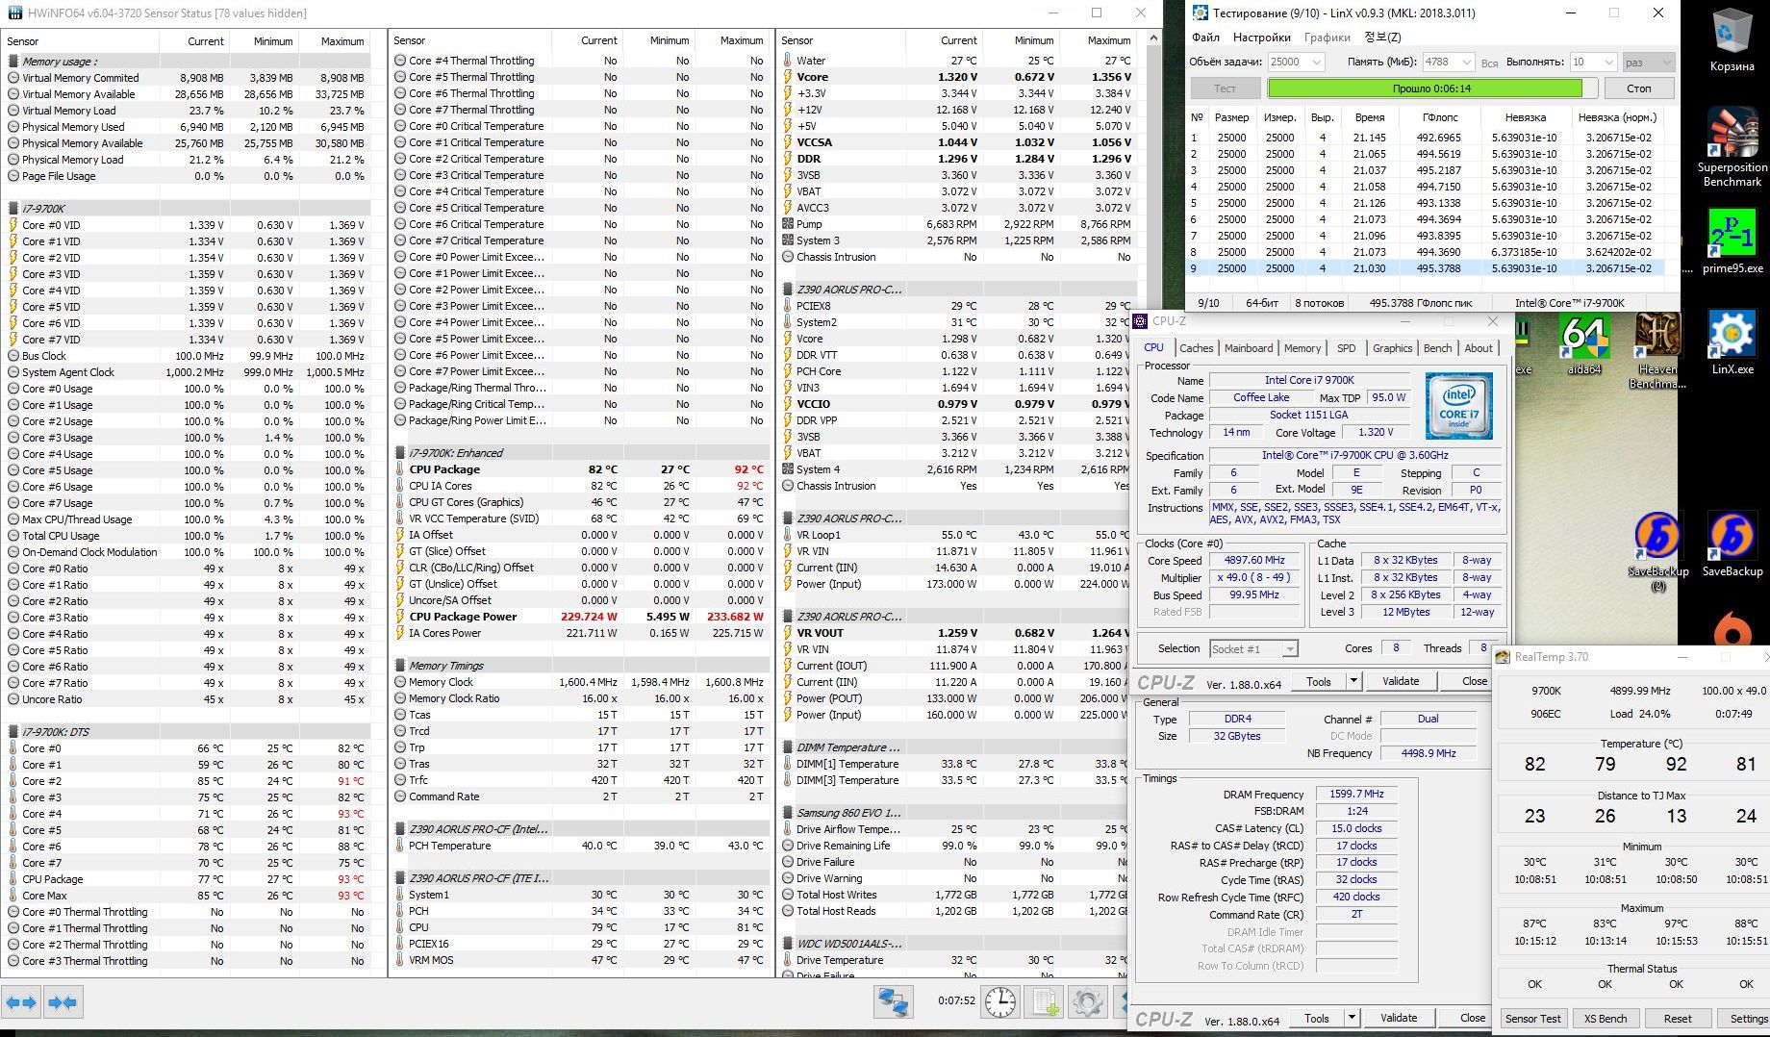This screenshot has width=1770, height=1037.
Task: Switch to the Bench tab in CPU-Z
Action: (1437, 348)
